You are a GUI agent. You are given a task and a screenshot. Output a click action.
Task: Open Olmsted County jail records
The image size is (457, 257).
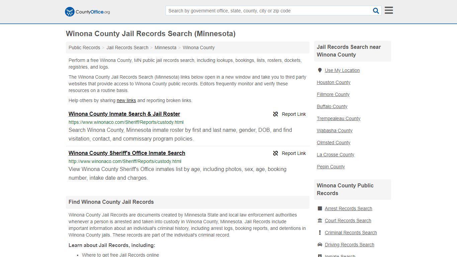[334, 143]
